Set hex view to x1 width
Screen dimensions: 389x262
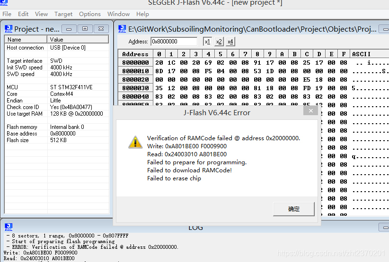(x=207, y=42)
